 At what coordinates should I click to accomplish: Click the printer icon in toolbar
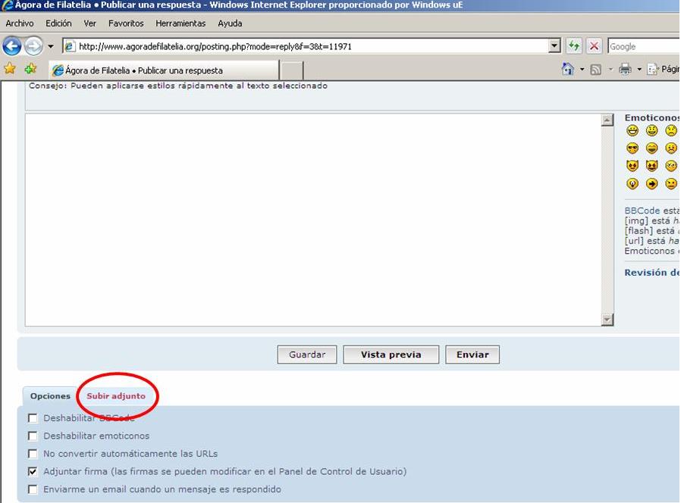pyautogui.click(x=625, y=69)
